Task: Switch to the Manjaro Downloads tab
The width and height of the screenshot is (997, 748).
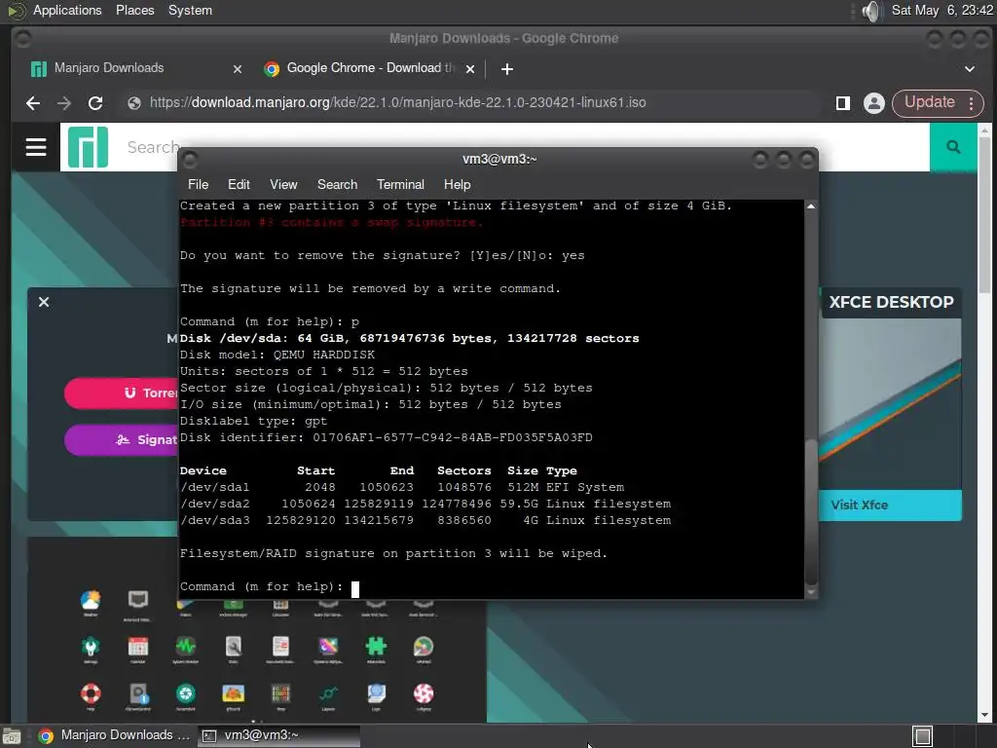Action: (136, 68)
